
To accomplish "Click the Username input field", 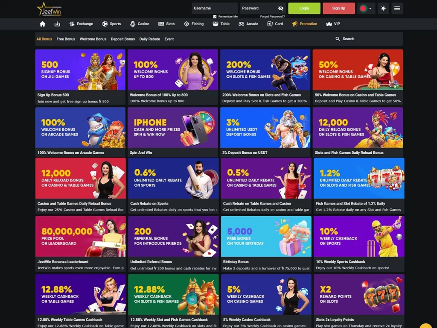I will click(x=214, y=8).
